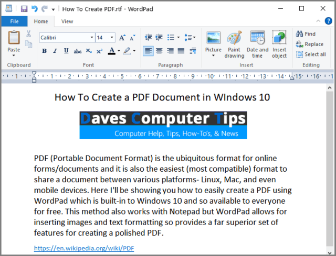336x256 pixels.
Task: Decrease the paragraph indent
Action: pyautogui.click(x=148, y=37)
